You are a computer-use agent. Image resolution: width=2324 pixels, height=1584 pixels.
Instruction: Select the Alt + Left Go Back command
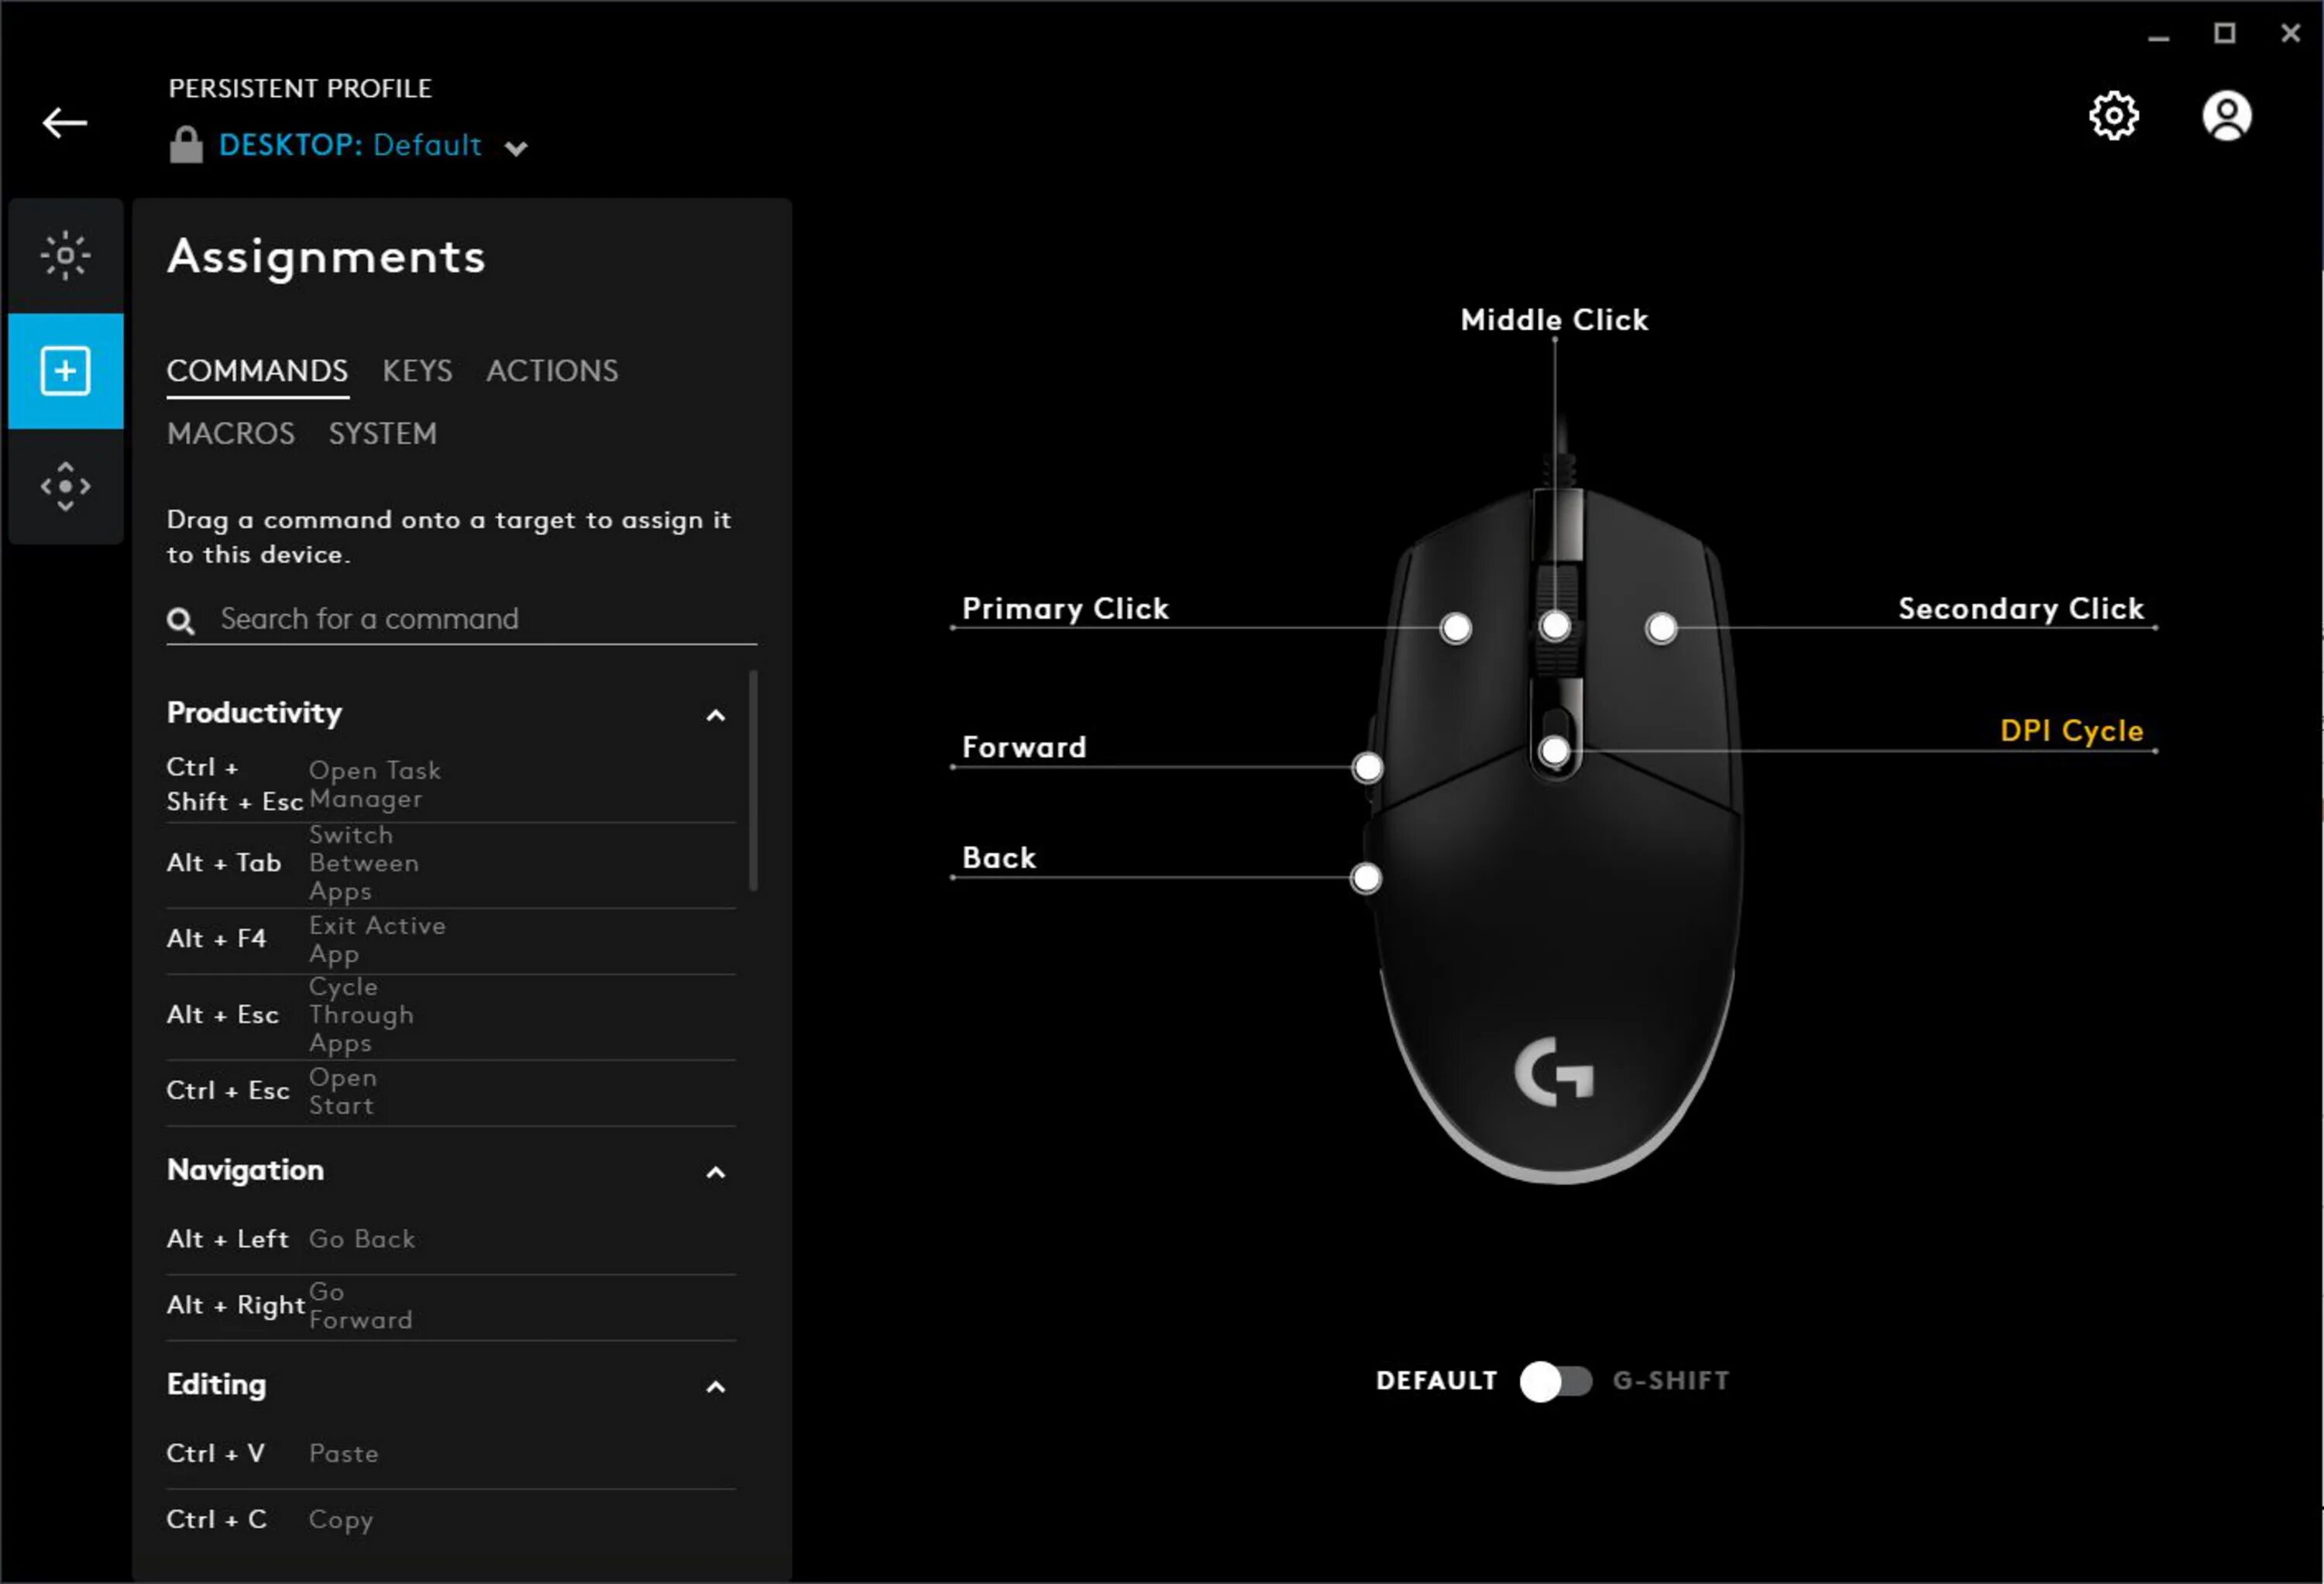pyautogui.click(x=451, y=1240)
